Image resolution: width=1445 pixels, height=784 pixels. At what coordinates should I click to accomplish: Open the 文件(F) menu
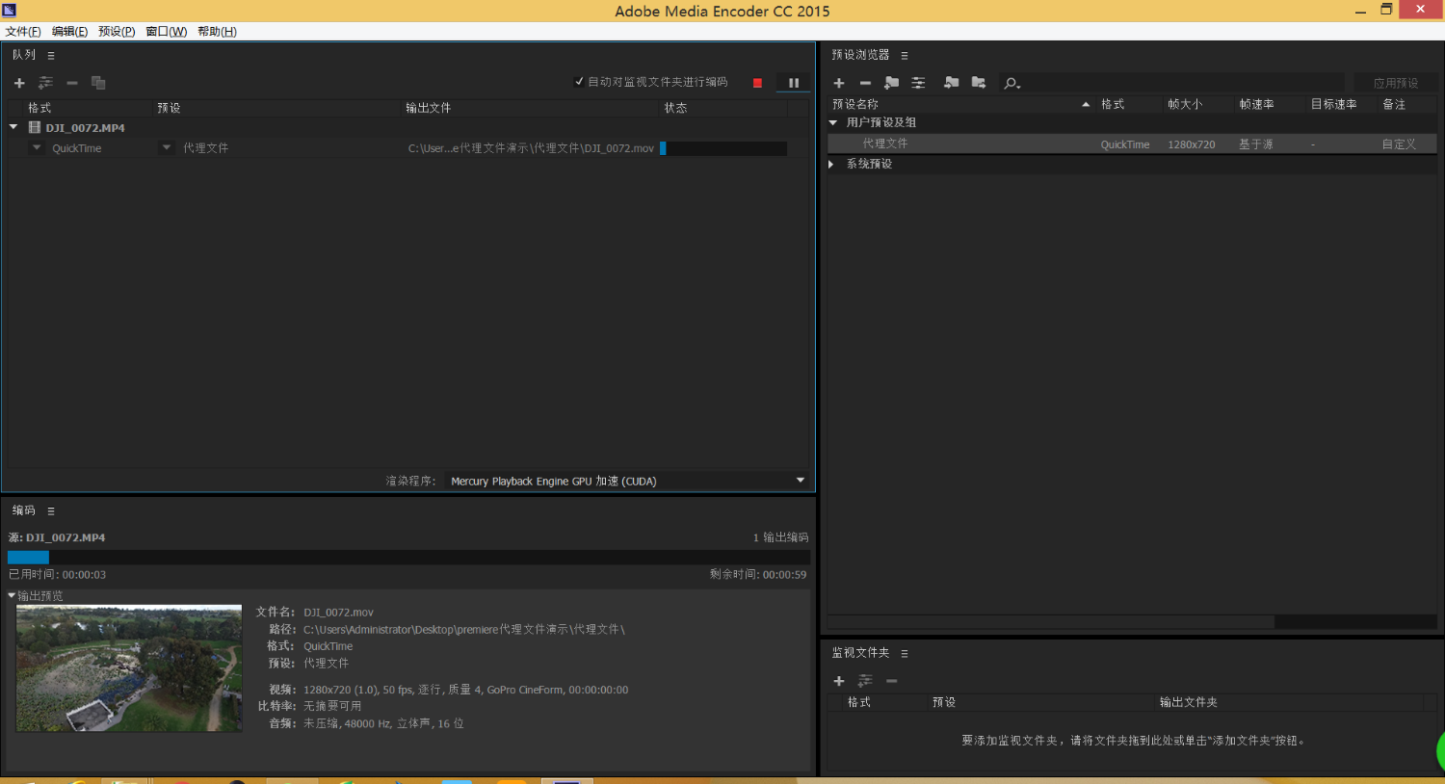click(23, 32)
